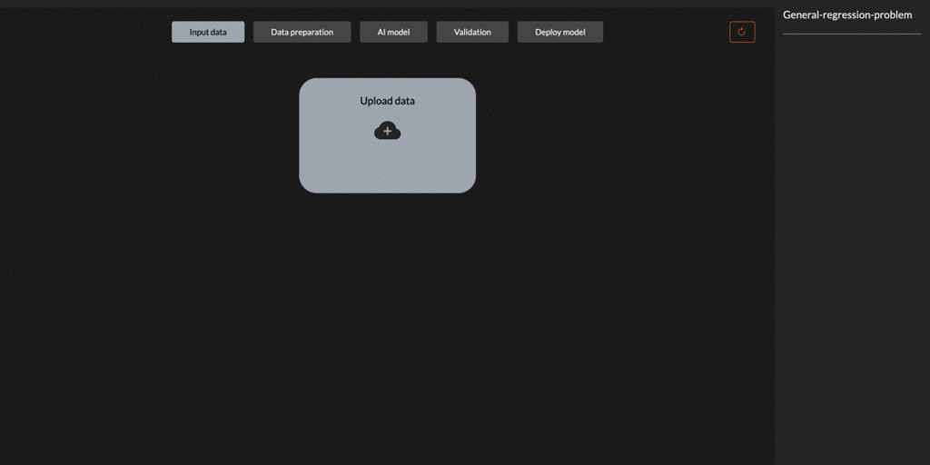Switch to the AI model tab
This screenshot has height=465, width=930.
[x=393, y=32]
